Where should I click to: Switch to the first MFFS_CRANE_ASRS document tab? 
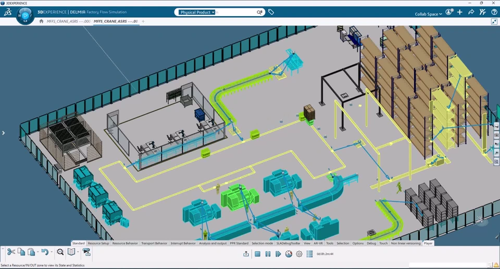pyautogui.click(x=68, y=21)
